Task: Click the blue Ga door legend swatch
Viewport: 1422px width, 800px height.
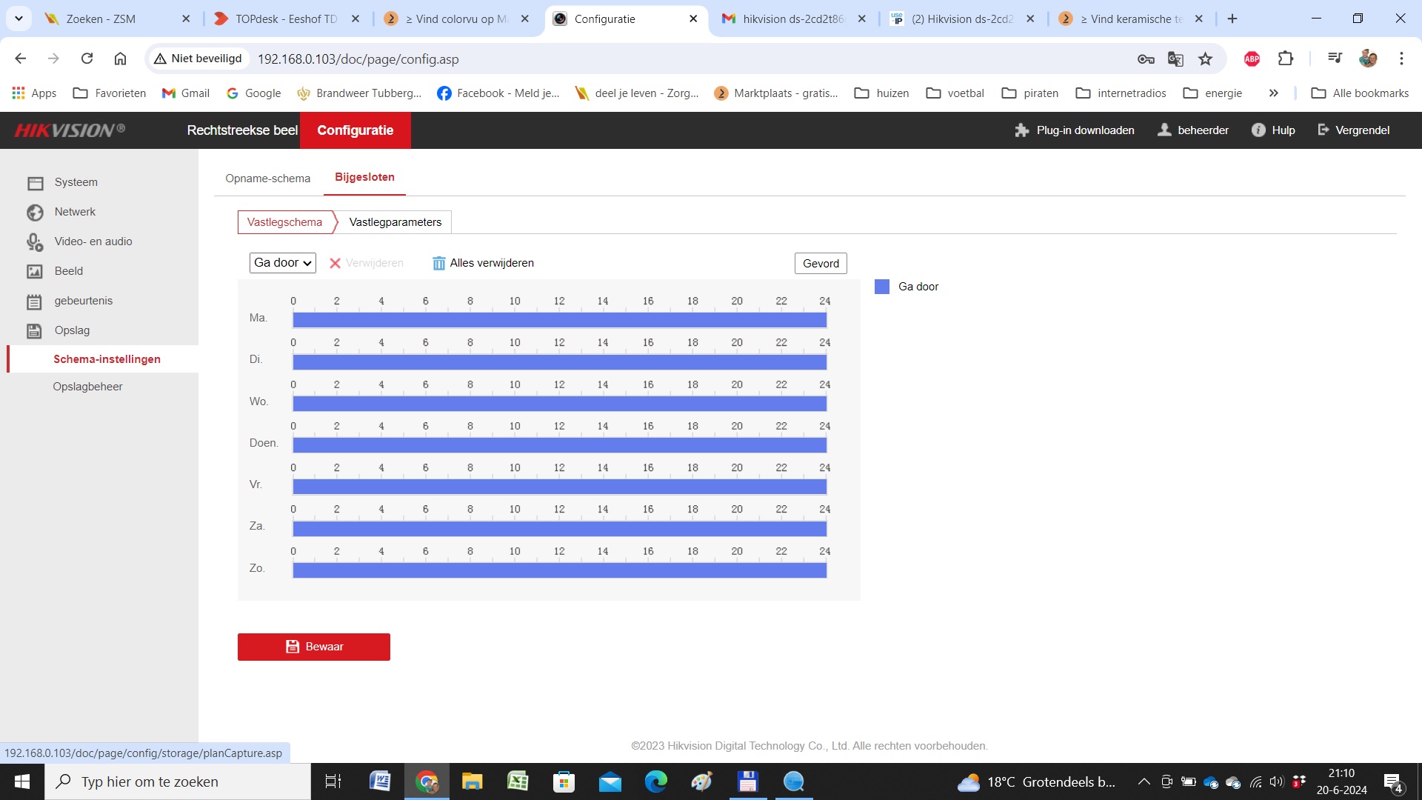Action: click(881, 287)
